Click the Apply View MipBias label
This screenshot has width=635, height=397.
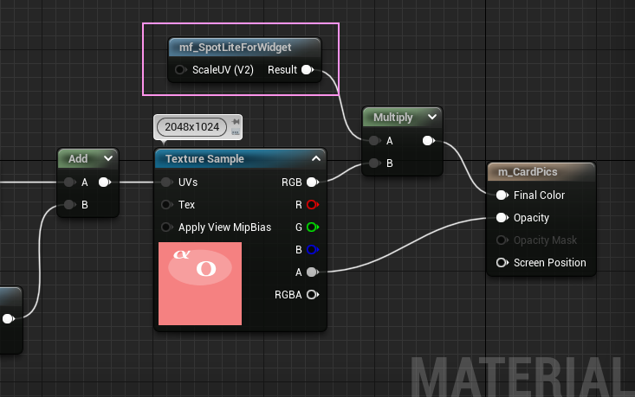[224, 227]
